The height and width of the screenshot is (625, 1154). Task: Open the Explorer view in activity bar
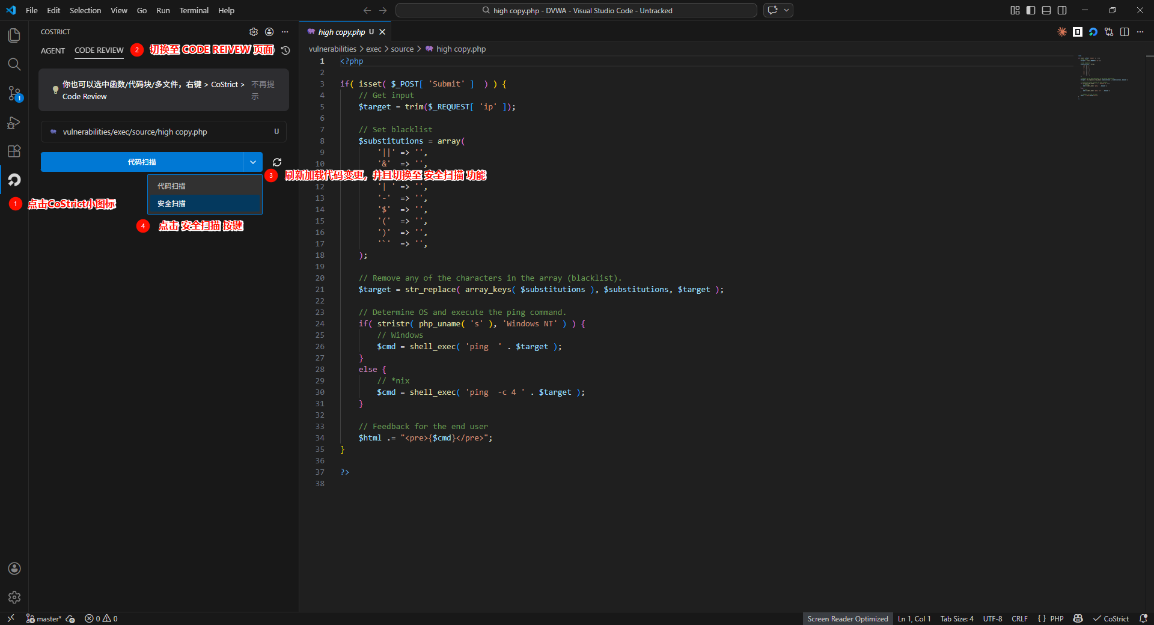coord(14,35)
